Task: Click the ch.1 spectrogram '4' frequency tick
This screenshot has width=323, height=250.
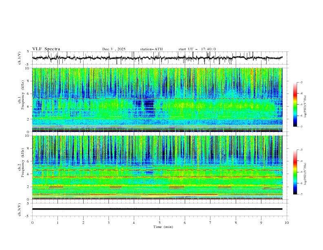Action: [x=29, y=107]
